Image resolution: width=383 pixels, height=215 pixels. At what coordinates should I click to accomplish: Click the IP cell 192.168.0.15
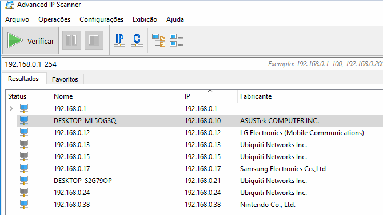[203, 157]
